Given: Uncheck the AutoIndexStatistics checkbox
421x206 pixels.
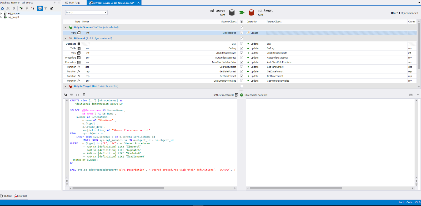Looking at the screenshot, I should [242, 58].
